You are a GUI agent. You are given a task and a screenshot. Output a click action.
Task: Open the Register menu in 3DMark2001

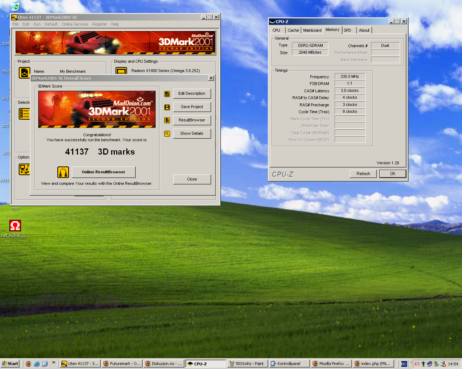click(100, 24)
